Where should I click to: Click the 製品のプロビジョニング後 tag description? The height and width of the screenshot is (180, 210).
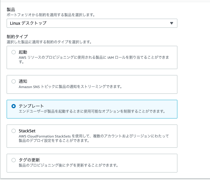click(68, 165)
